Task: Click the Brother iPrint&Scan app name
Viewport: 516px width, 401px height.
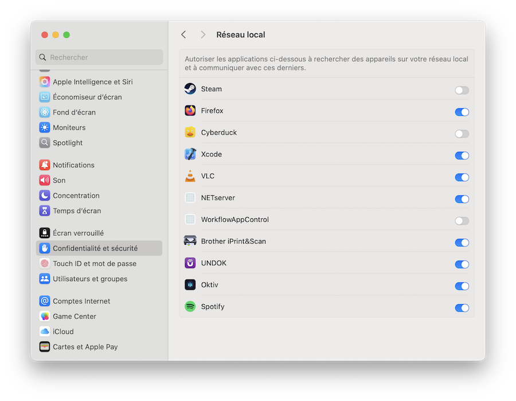Action: tap(233, 241)
